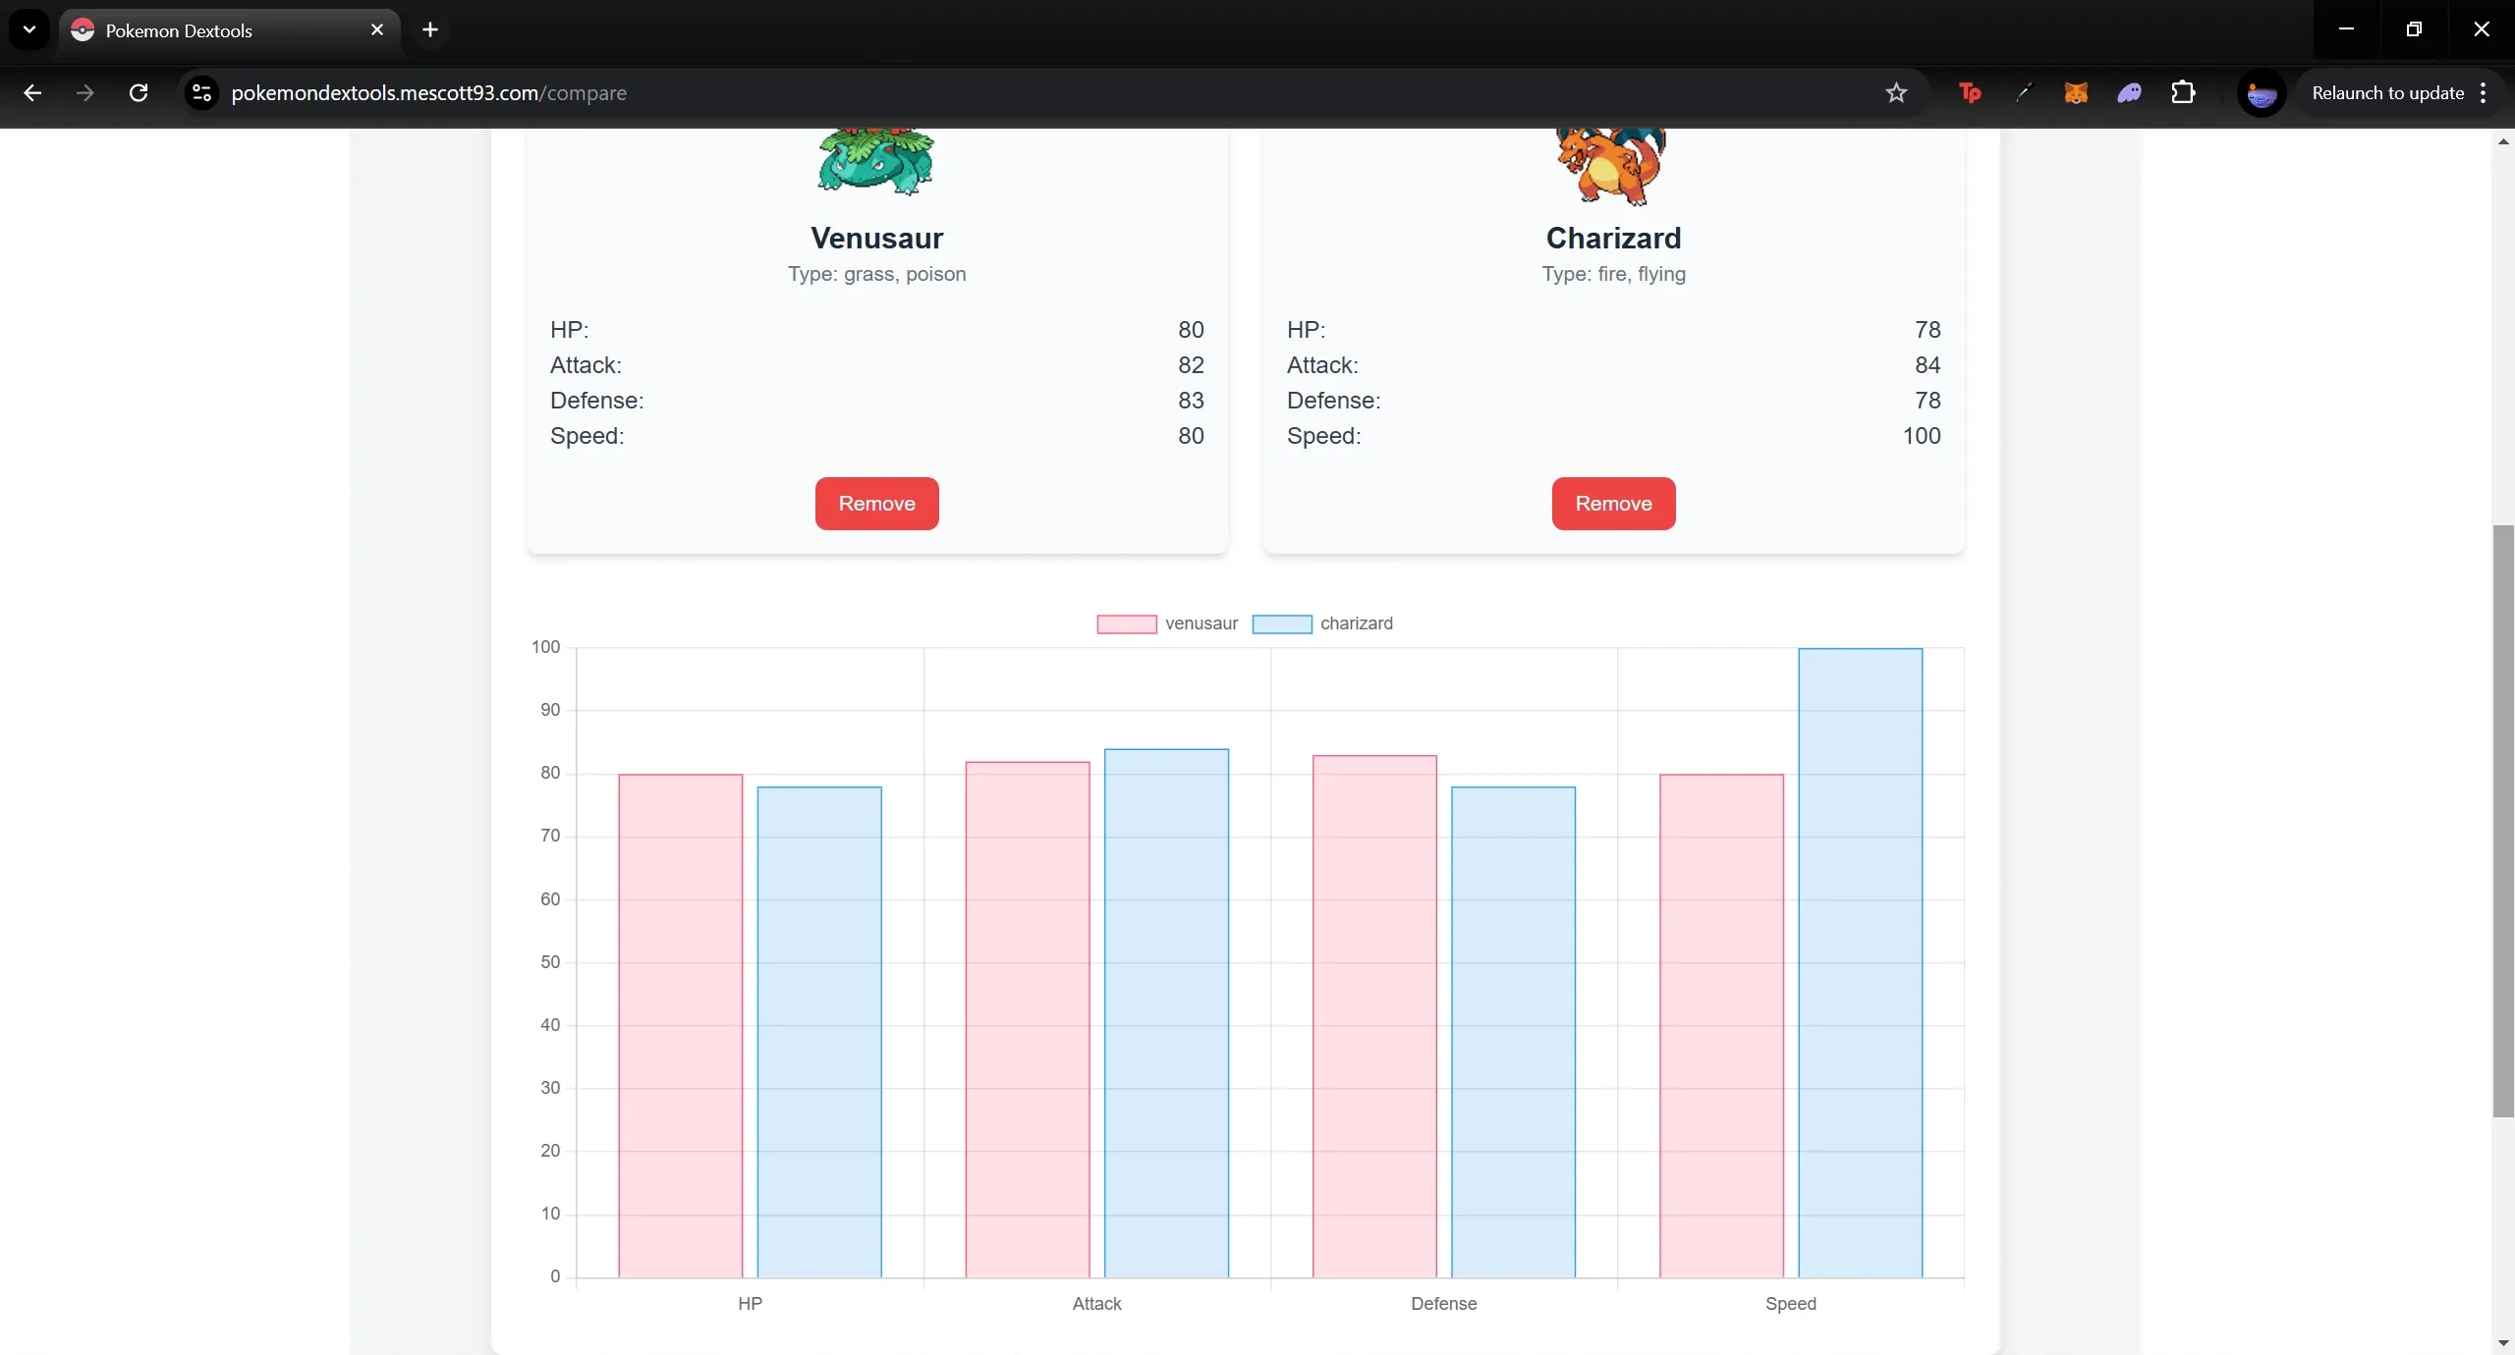The image size is (2515, 1355).
Task: Click the browser back arrow
Action: 31,93
